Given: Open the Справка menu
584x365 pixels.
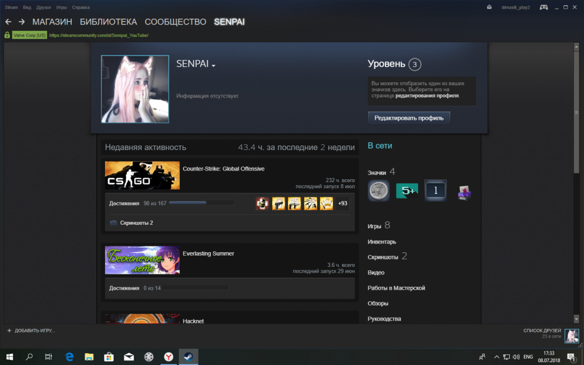Looking at the screenshot, I should [x=81, y=8].
